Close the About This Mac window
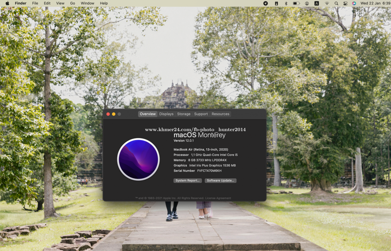The image size is (391, 251). 108,114
